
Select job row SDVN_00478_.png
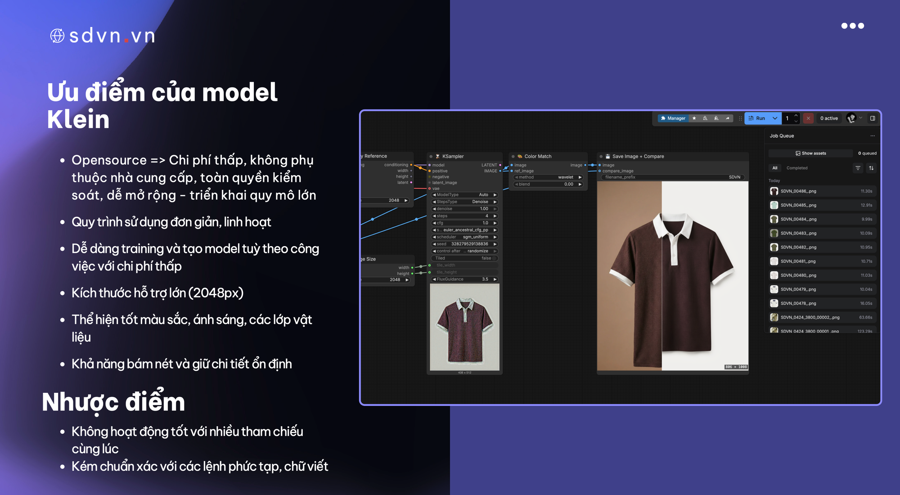coord(823,303)
